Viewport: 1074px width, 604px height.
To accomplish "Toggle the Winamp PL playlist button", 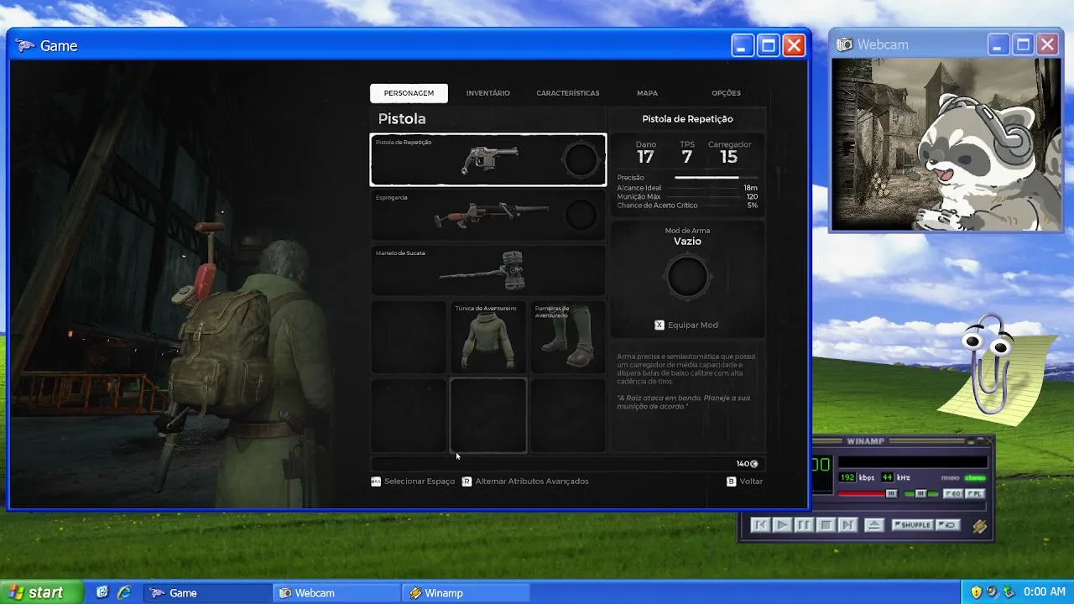I will coord(974,494).
